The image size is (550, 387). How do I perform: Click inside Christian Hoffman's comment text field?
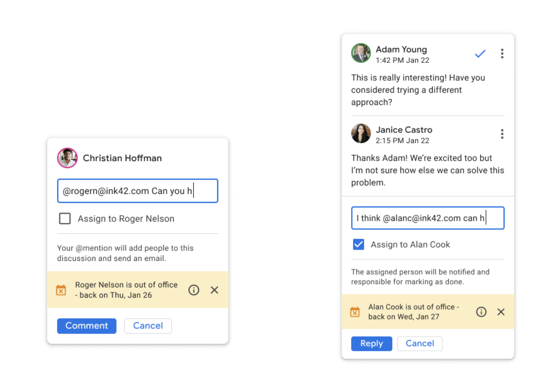[x=137, y=190]
